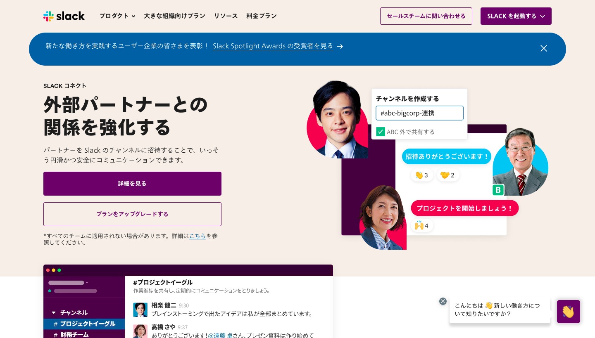Image resolution: width=595 pixels, height=338 pixels.
Task: Click the raised hands reaction showing 4
Action: [x=422, y=225]
